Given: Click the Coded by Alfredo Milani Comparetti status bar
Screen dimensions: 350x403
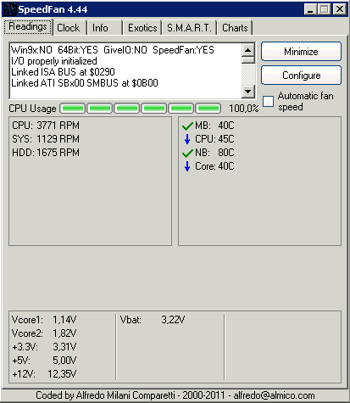Looking at the screenshot, I should point(175,395).
